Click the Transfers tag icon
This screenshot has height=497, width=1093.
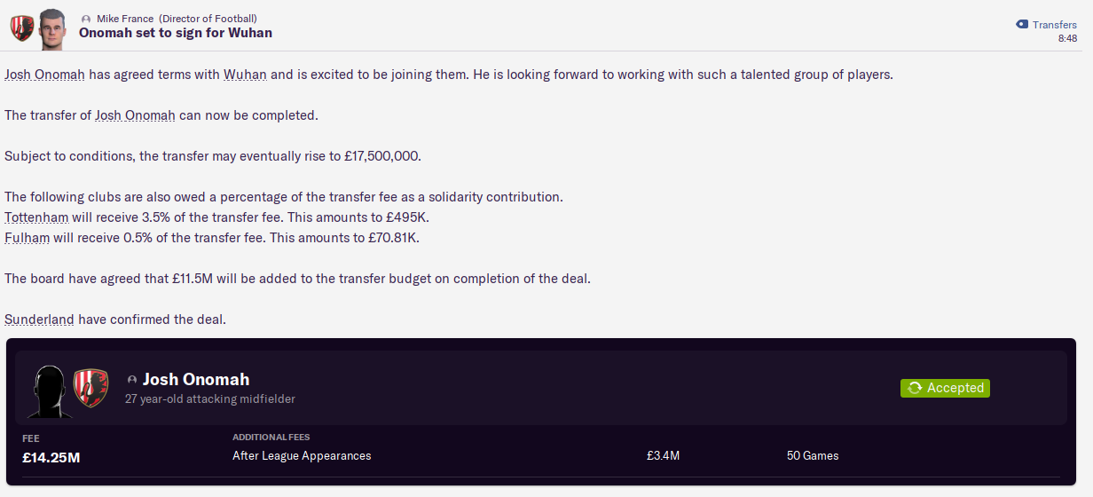click(1022, 25)
